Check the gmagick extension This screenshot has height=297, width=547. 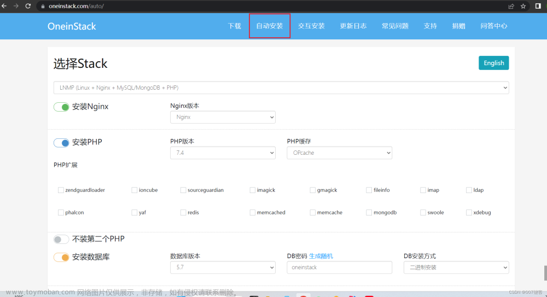[312, 190]
